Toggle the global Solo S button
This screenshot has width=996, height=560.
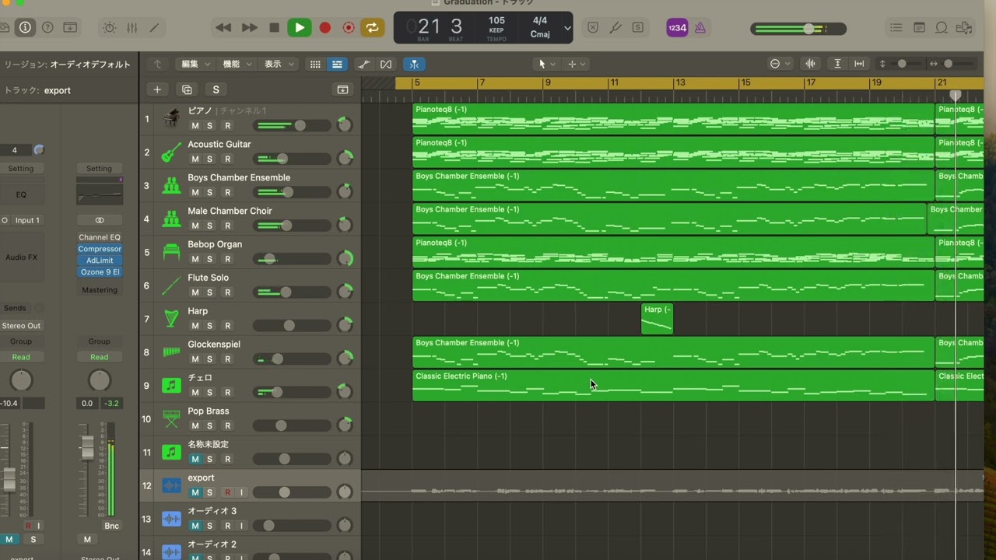[216, 89]
